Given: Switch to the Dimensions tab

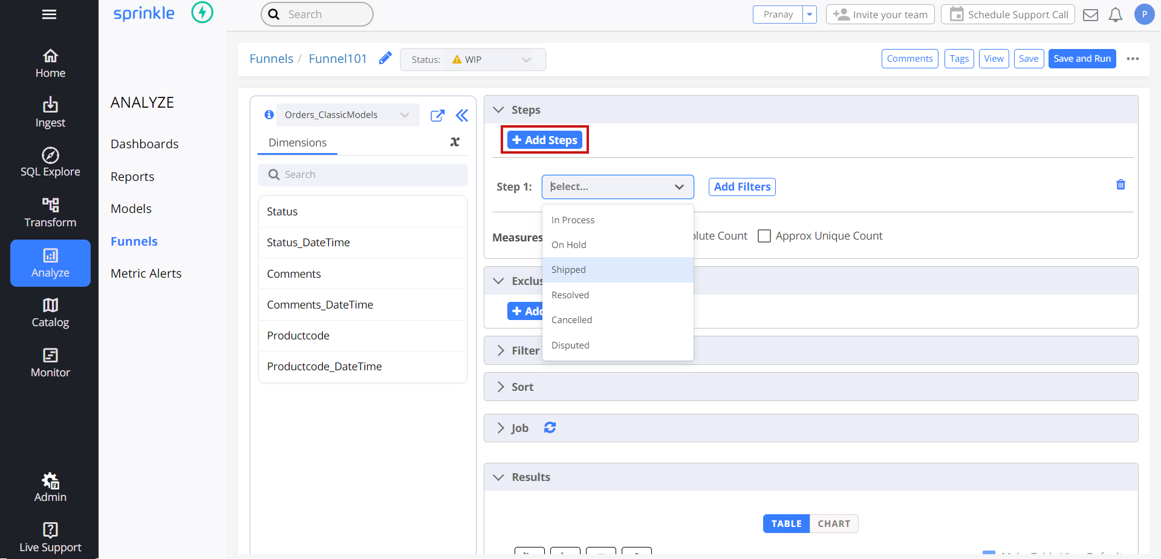Looking at the screenshot, I should pos(298,143).
